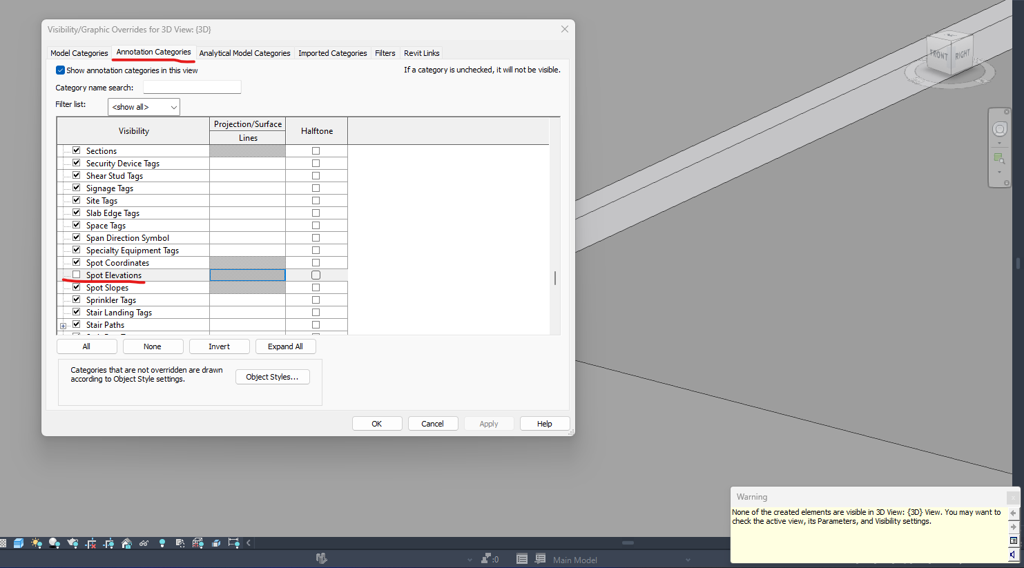The image size is (1024, 568).
Task: Click Highlight Displacement Sets box icon
Action: [x=217, y=544]
